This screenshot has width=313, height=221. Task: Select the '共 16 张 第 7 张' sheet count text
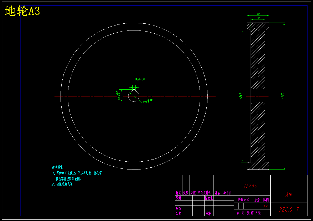(x=249, y=213)
